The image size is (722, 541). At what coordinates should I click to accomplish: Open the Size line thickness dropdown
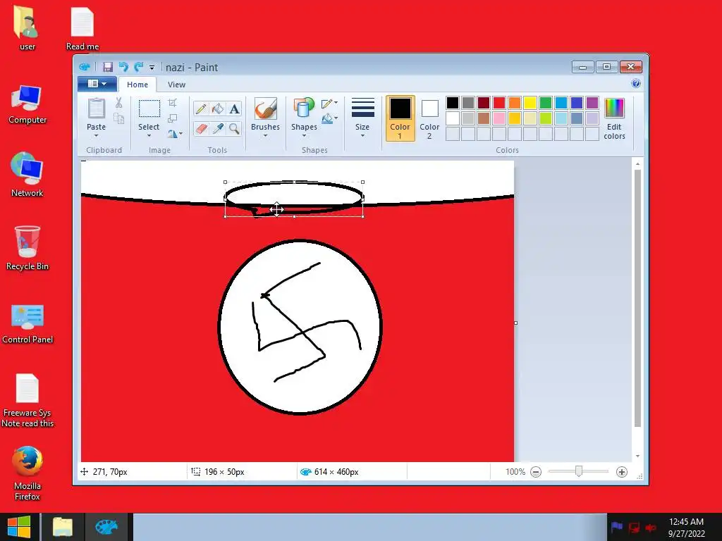tap(362, 118)
